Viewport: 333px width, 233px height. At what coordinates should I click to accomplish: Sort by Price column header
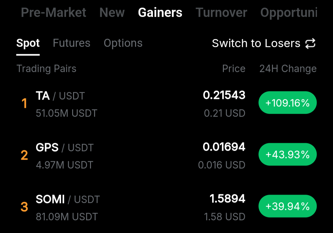[234, 69]
